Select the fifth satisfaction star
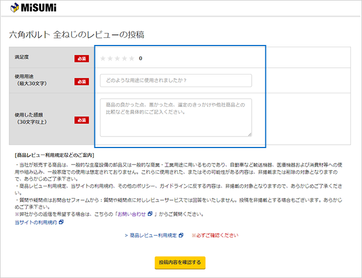The image size is (362, 278). pos(132,58)
